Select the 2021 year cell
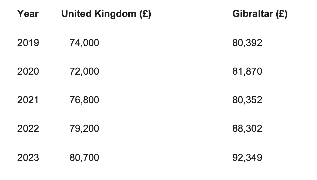Viewport: 317px width, 180px height. pyautogui.click(x=28, y=100)
